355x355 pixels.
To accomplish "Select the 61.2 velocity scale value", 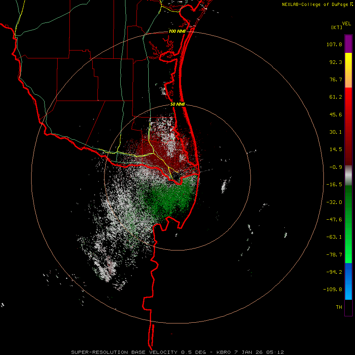I will pyautogui.click(x=336, y=97).
